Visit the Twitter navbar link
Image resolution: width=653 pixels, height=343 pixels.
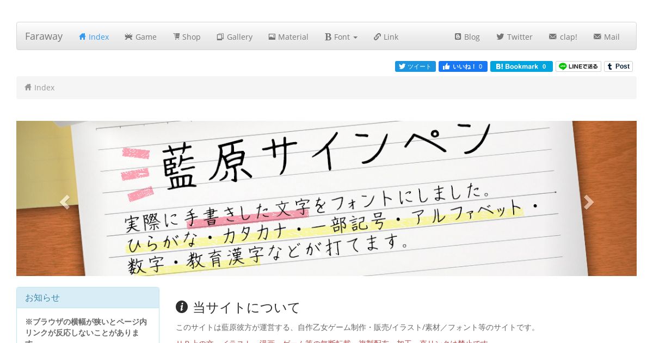(514, 36)
